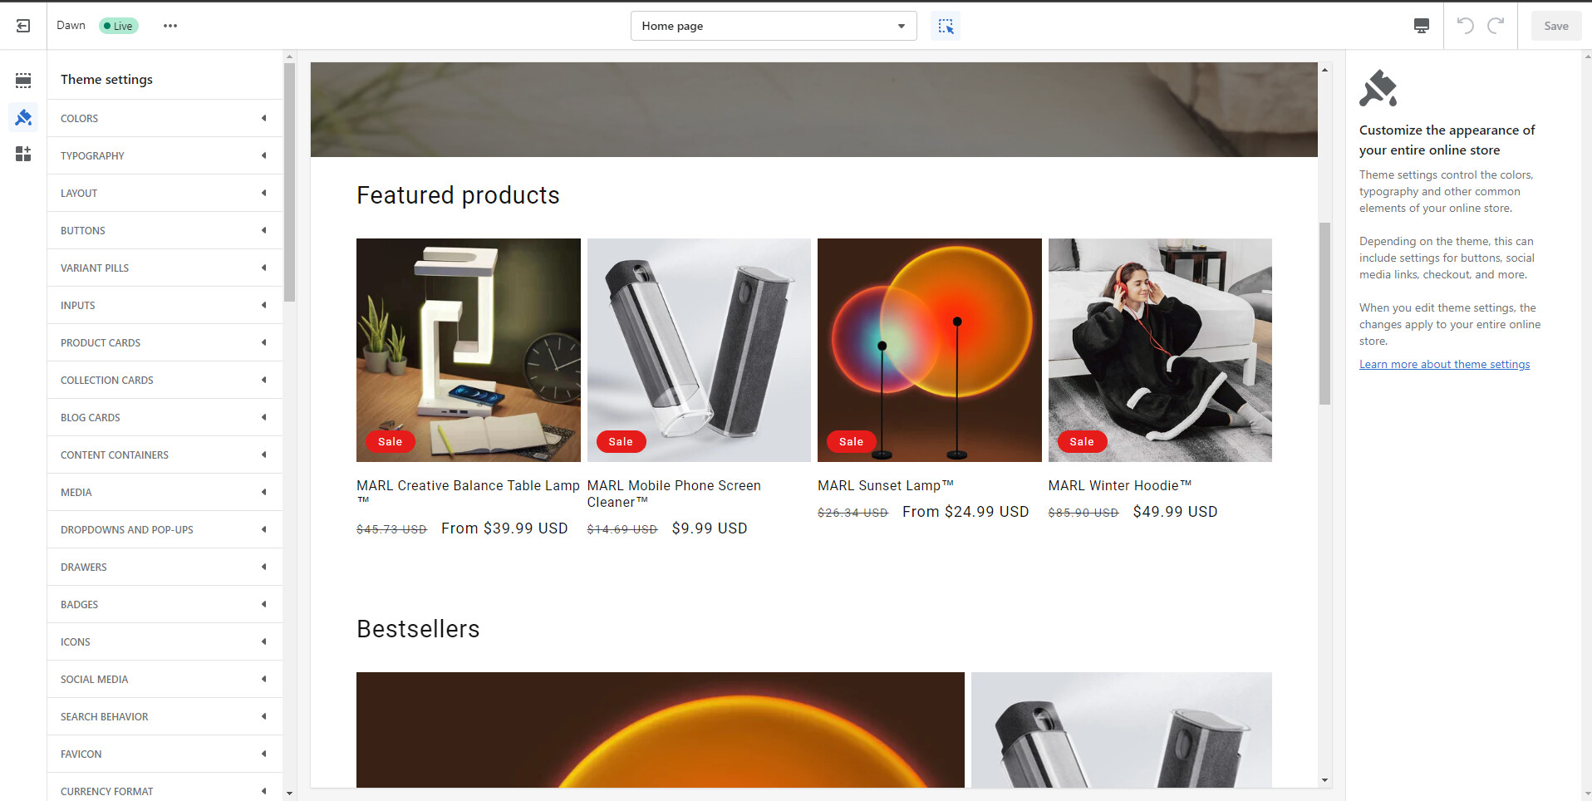
Task: Expand the Media settings section
Action: pyautogui.click(x=165, y=492)
